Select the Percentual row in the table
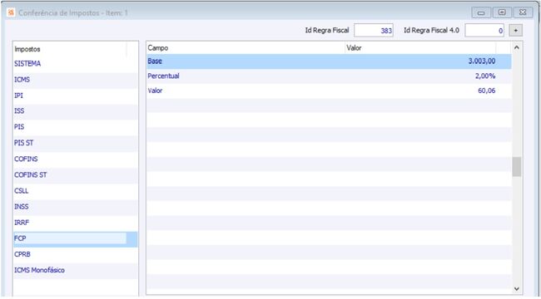Viewport: 541px width, 299px height. [x=329, y=76]
